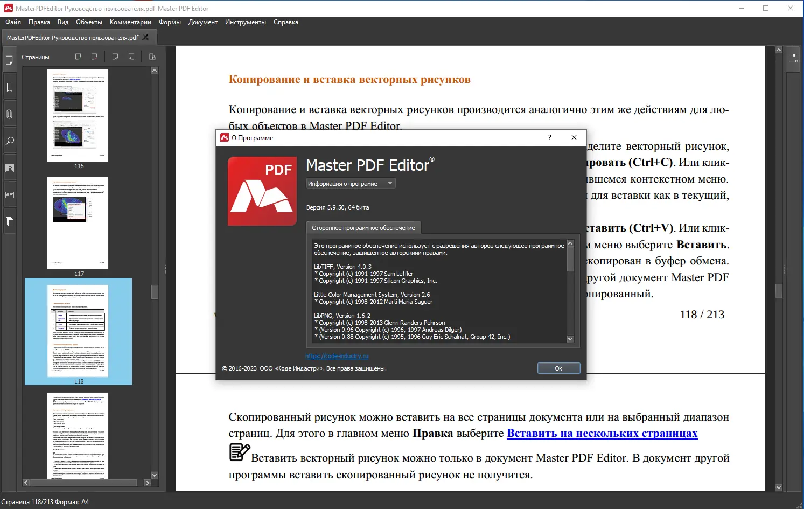Click the document view scroll-down arrow
Image resolution: width=804 pixels, height=509 pixels.
(778, 487)
